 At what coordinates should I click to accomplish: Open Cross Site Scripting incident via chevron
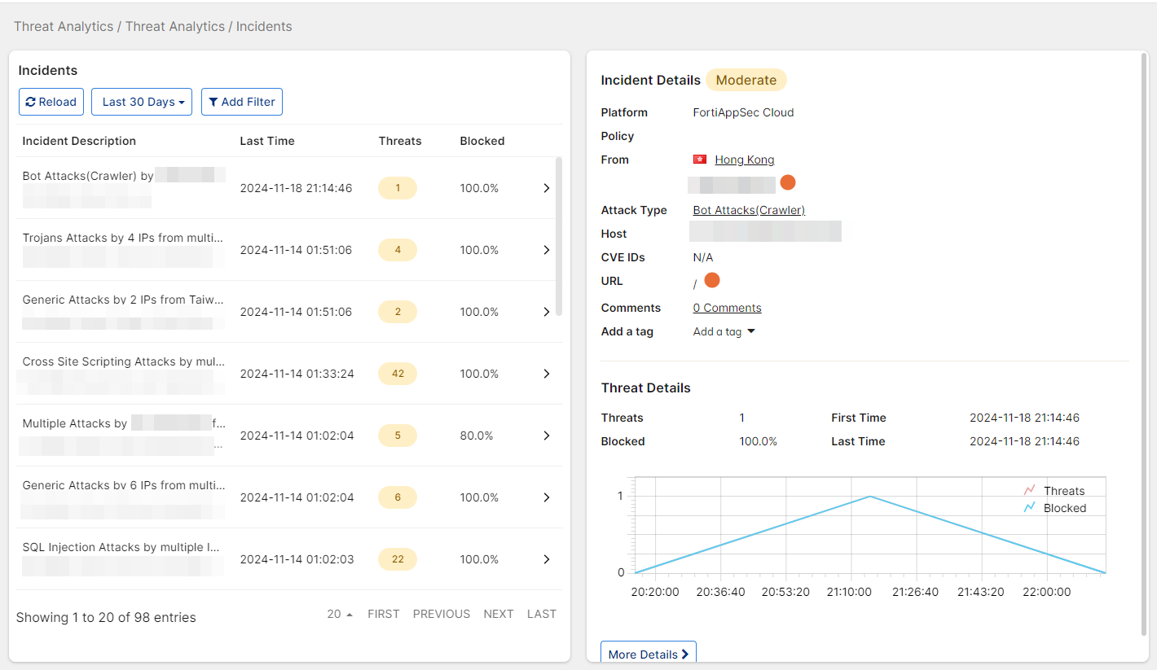[546, 374]
